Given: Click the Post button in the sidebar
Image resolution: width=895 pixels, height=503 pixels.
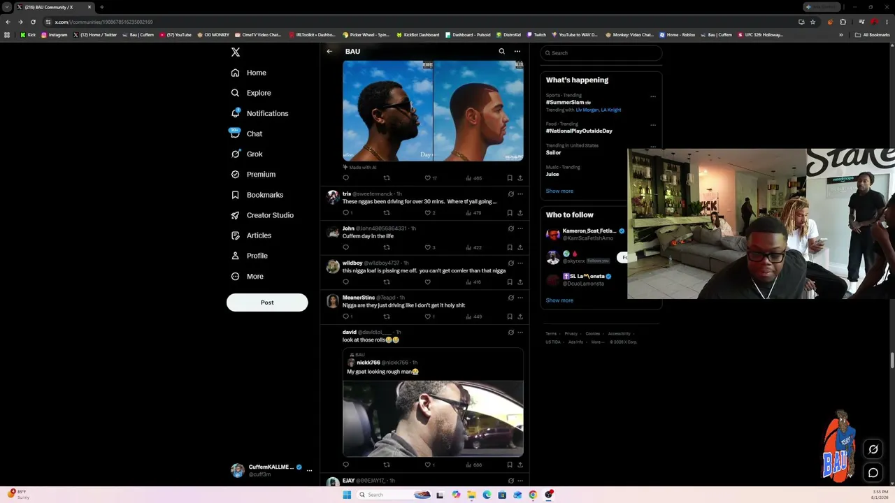Looking at the screenshot, I should pos(267,302).
